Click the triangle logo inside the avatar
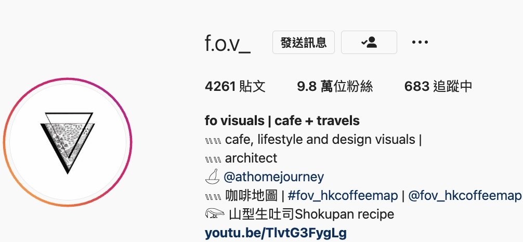523x242 pixels. [x=68, y=143]
